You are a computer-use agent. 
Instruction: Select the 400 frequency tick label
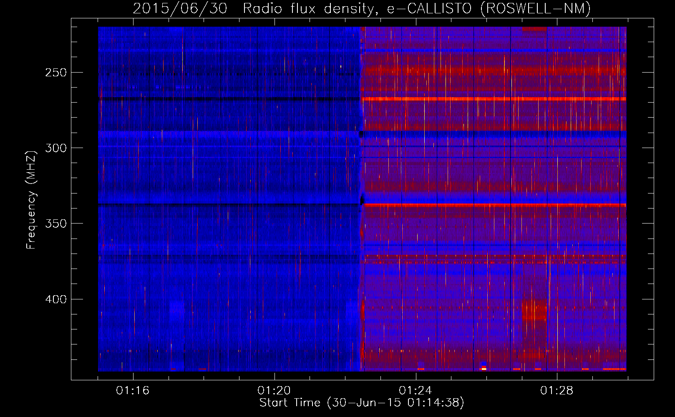coord(56,299)
